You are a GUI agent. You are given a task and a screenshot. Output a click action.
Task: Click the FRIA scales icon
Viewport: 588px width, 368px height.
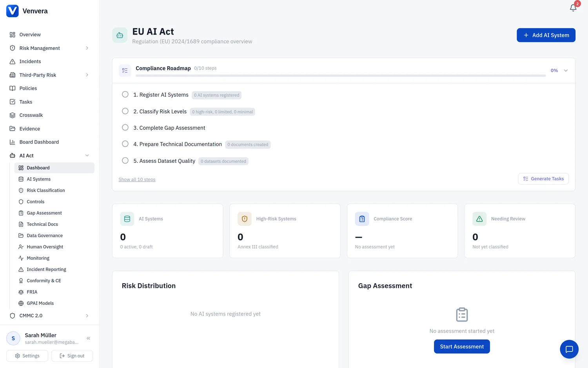21,292
